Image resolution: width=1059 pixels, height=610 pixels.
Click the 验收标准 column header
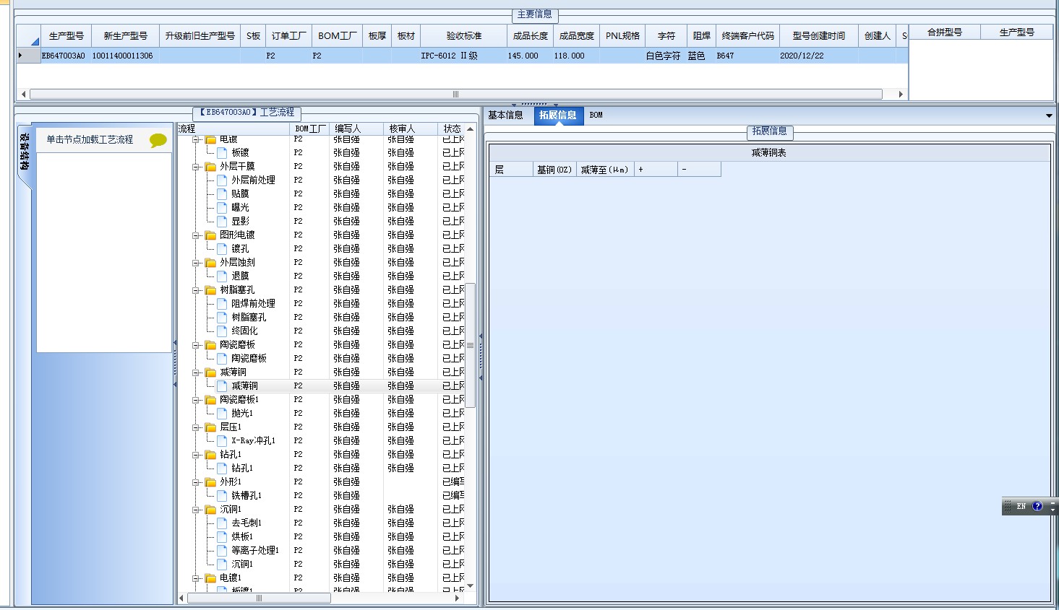tap(464, 36)
